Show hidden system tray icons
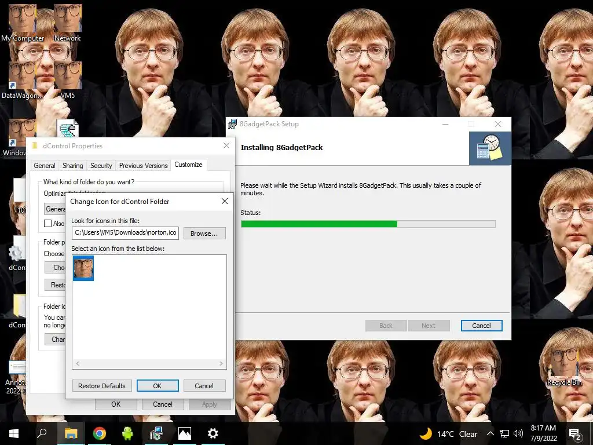 (490, 433)
